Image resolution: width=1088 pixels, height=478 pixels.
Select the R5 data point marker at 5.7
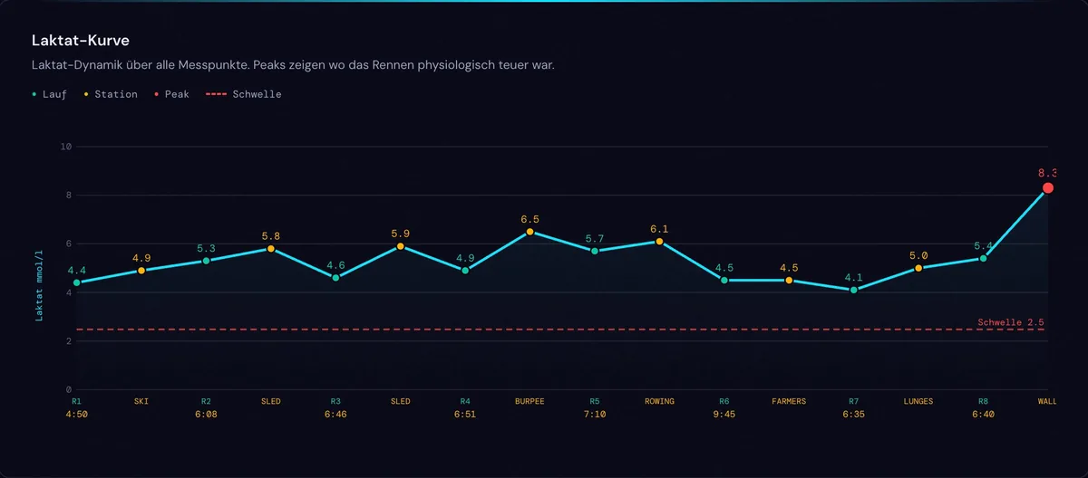coord(595,251)
